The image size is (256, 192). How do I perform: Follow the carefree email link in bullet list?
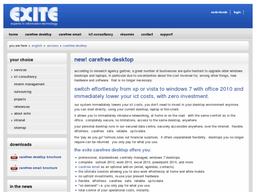click(89, 167)
